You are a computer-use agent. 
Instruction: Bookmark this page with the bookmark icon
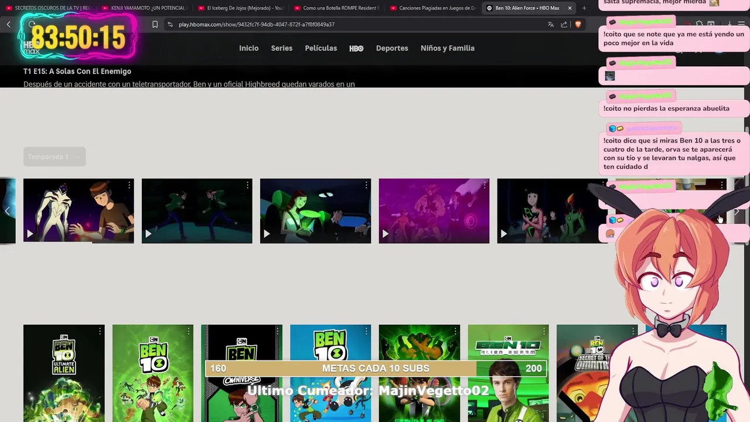tap(155, 24)
